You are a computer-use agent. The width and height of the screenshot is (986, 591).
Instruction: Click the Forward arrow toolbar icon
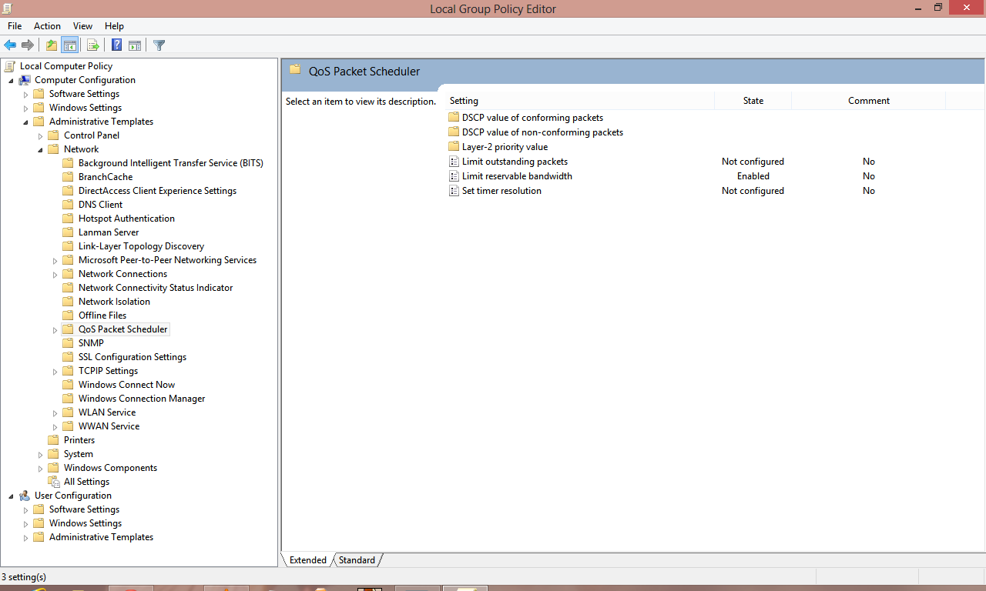pos(28,45)
